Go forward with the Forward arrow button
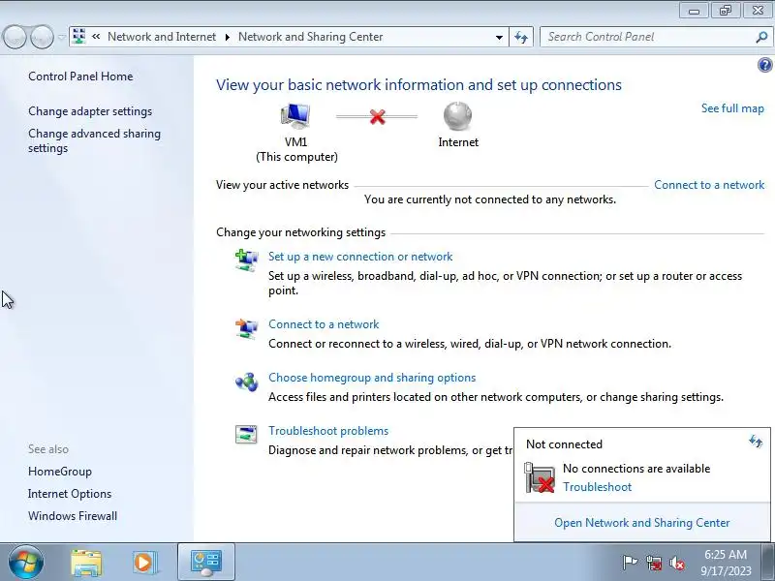Viewport: 775px width, 581px height. pos(42,37)
